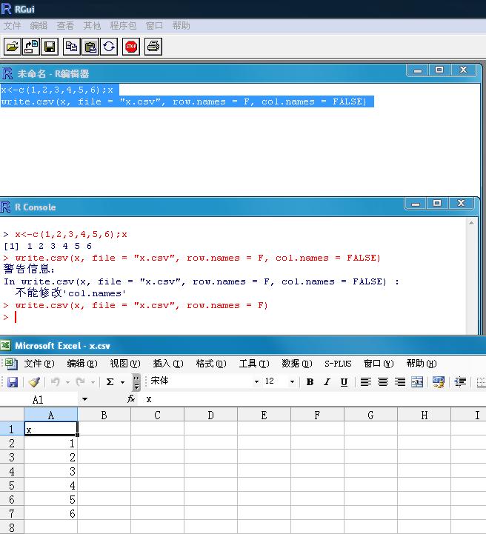Click Excel's format painter brush icon

pos(34,382)
